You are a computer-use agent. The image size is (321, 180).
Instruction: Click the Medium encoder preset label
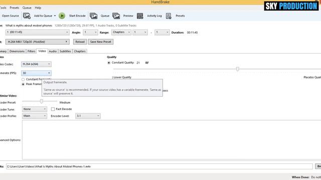(x=65, y=102)
